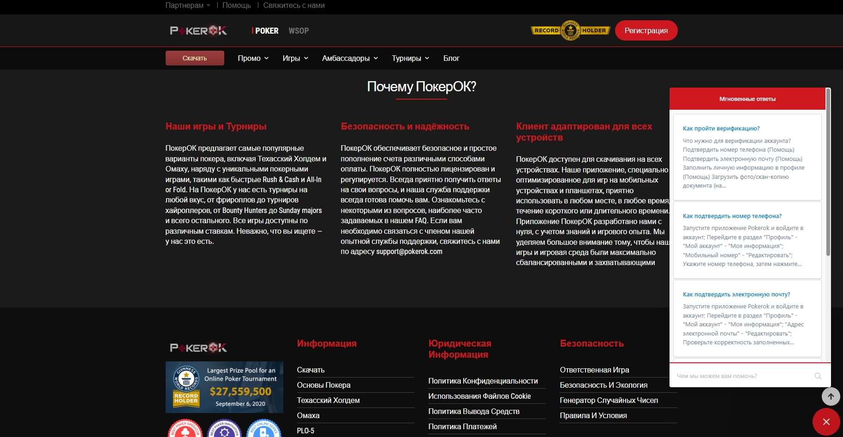
Task: Click the Best Online Series award badge
Action: [x=264, y=428]
